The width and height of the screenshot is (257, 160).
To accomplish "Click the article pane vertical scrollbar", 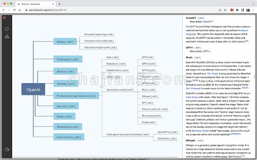I will click(255, 76).
